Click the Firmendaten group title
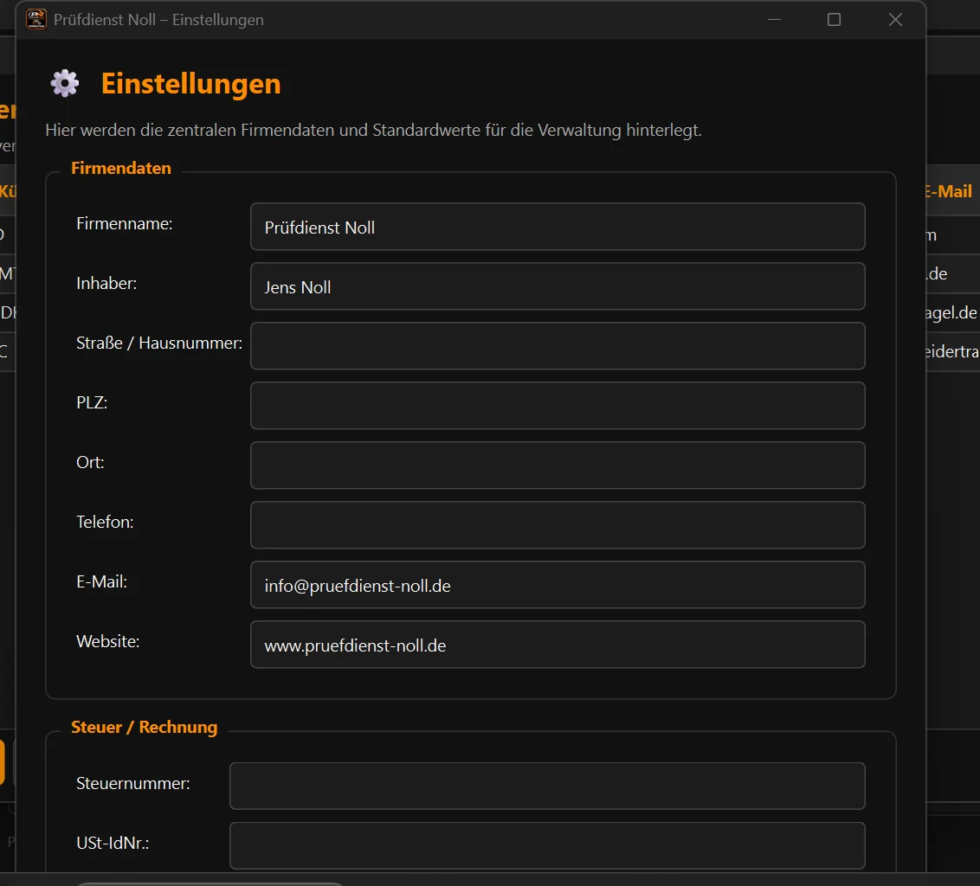The height and width of the screenshot is (886, 980). click(121, 168)
